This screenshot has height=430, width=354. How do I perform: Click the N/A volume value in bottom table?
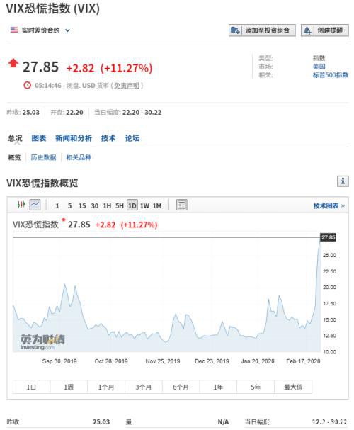(223, 421)
